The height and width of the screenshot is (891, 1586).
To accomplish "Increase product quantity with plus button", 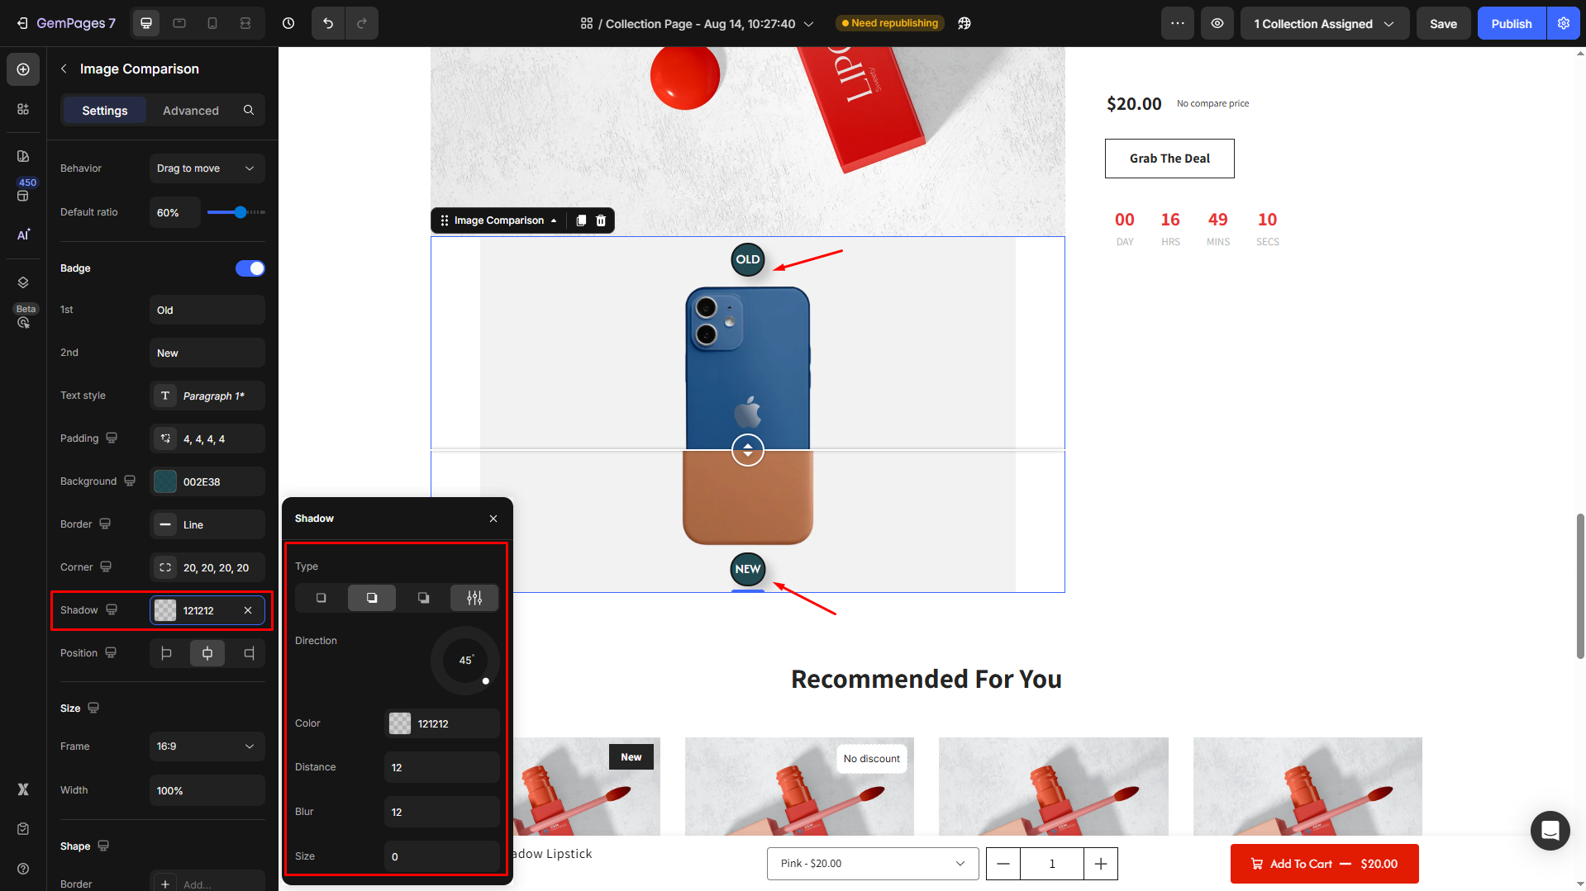I will click(1101, 864).
